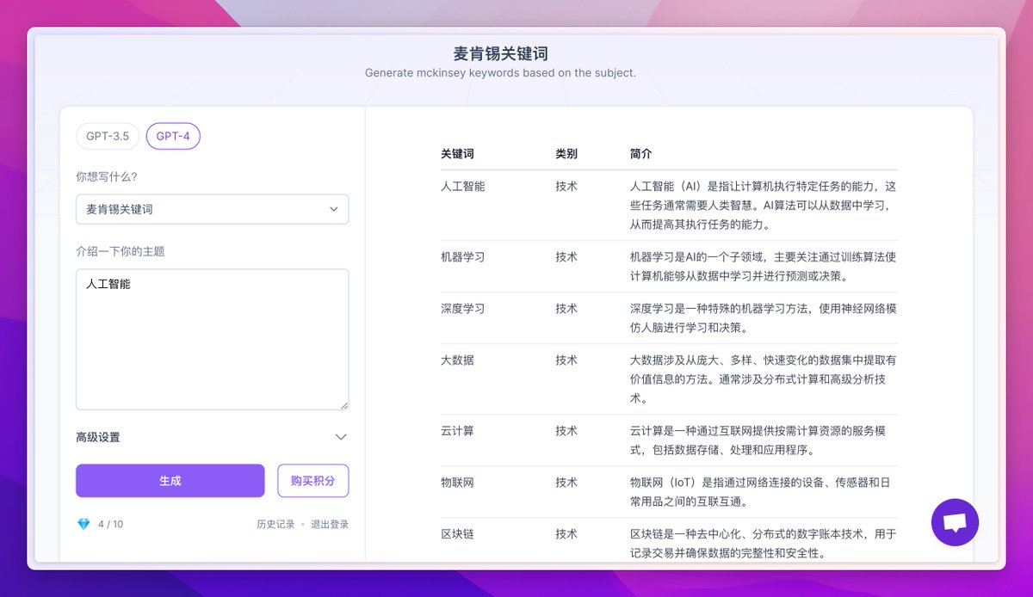1033x597 pixels.
Task: Expand the 高级设置 section chevron
Action: (x=341, y=437)
